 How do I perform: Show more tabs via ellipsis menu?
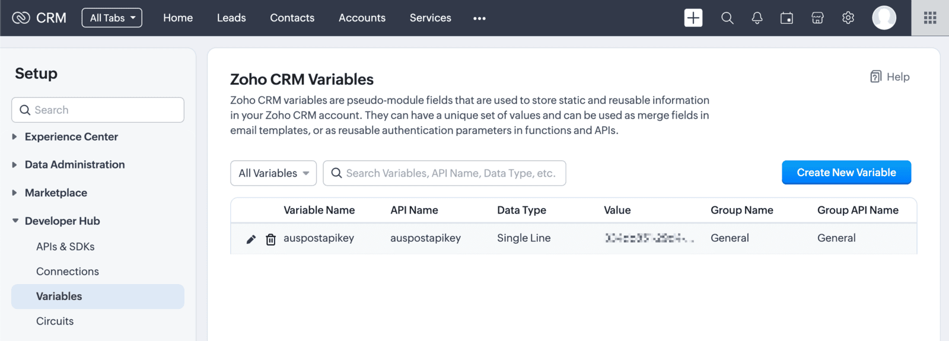click(x=479, y=18)
